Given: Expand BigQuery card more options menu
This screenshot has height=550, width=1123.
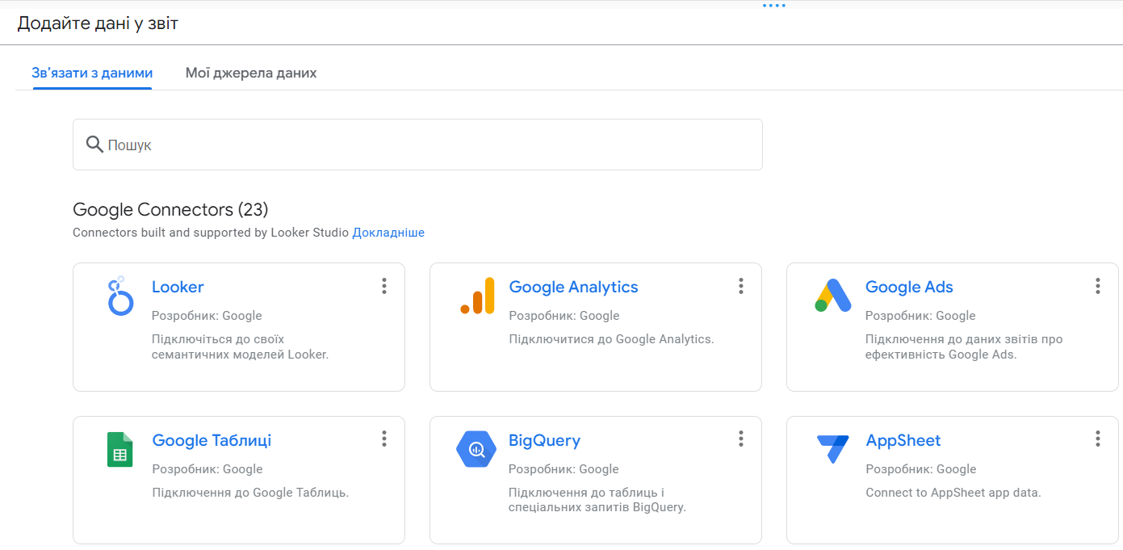Looking at the screenshot, I should (x=740, y=439).
